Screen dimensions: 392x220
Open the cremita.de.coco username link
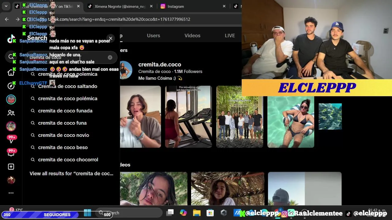(160, 64)
